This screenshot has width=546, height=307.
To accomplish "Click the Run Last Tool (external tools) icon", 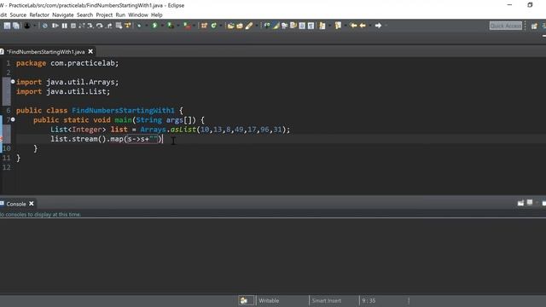I will 187,26.
